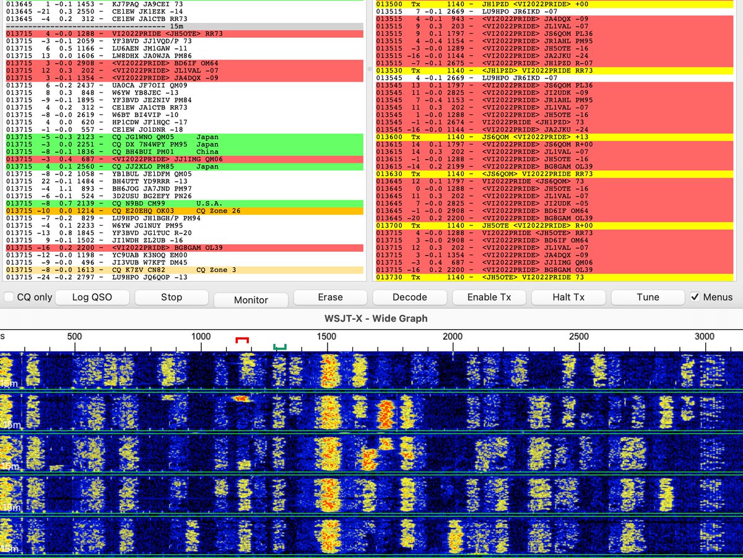The image size is (743, 558).
Task: Select decode row CQ K7ZV CN82
Action: (183, 270)
